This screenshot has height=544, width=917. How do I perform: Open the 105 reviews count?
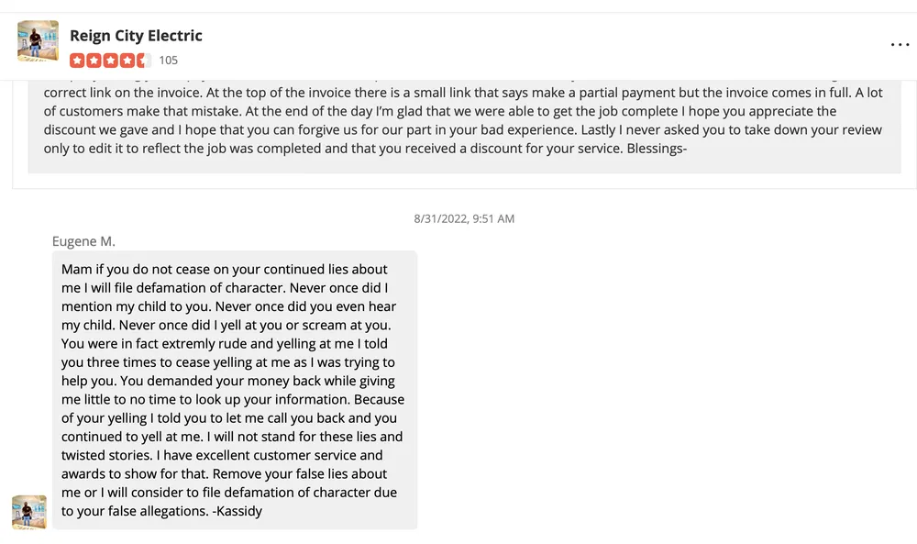[169, 61]
